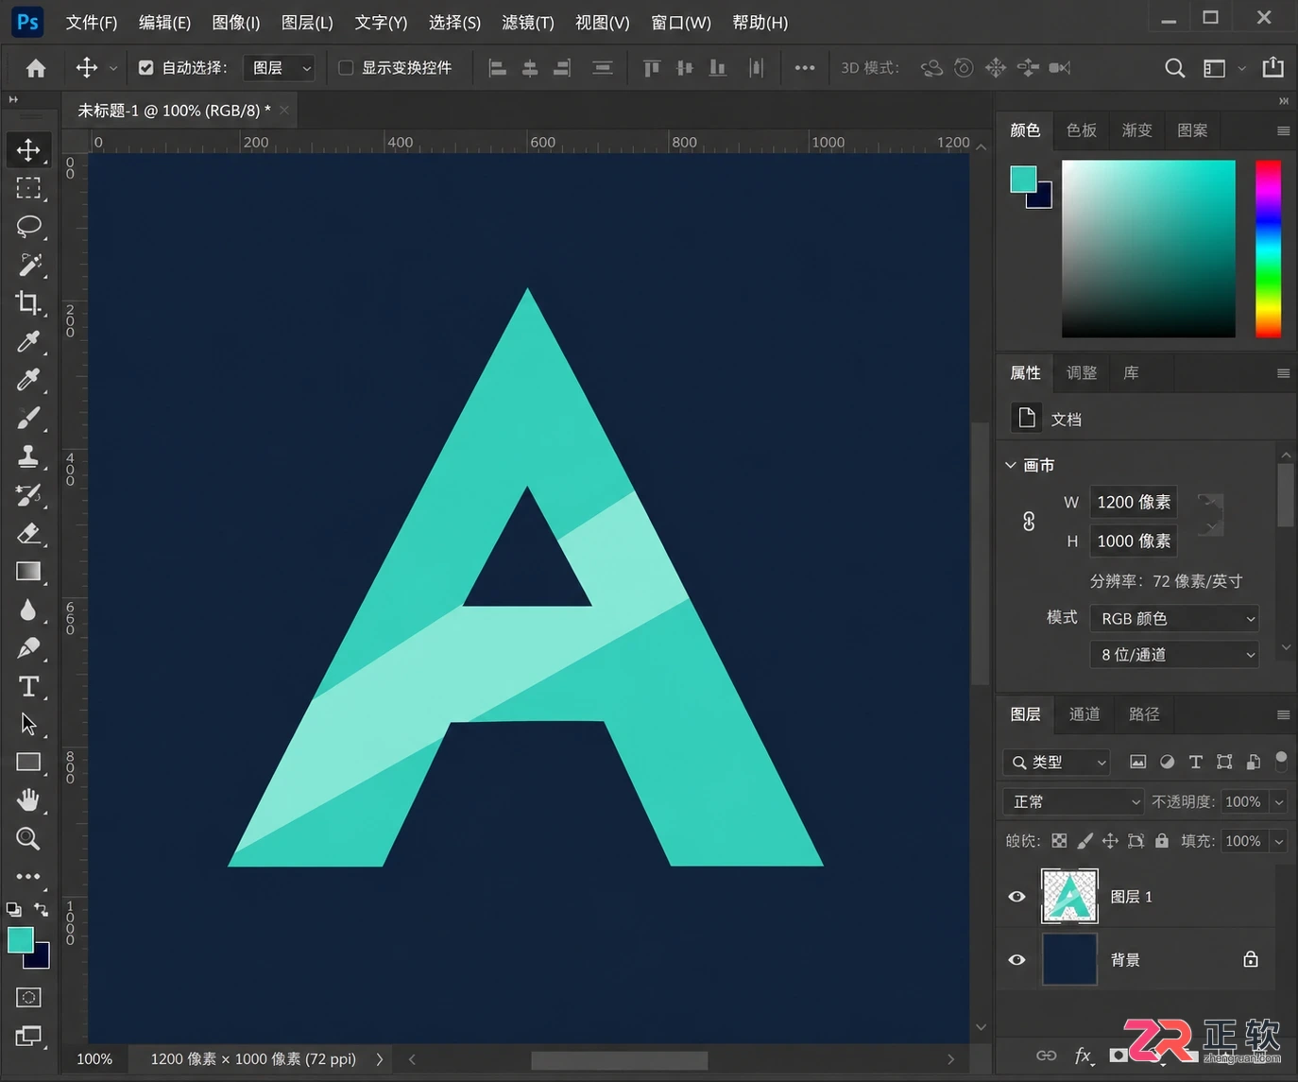The width and height of the screenshot is (1298, 1082).
Task: Select the Pen tool
Action: click(28, 648)
